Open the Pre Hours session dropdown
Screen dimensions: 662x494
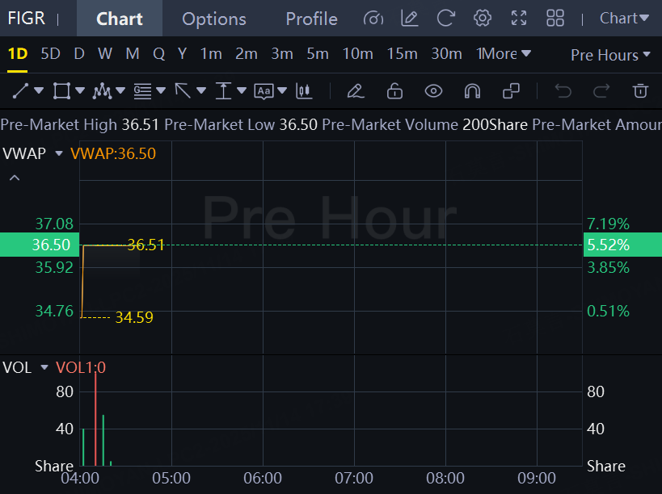[610, 55]
